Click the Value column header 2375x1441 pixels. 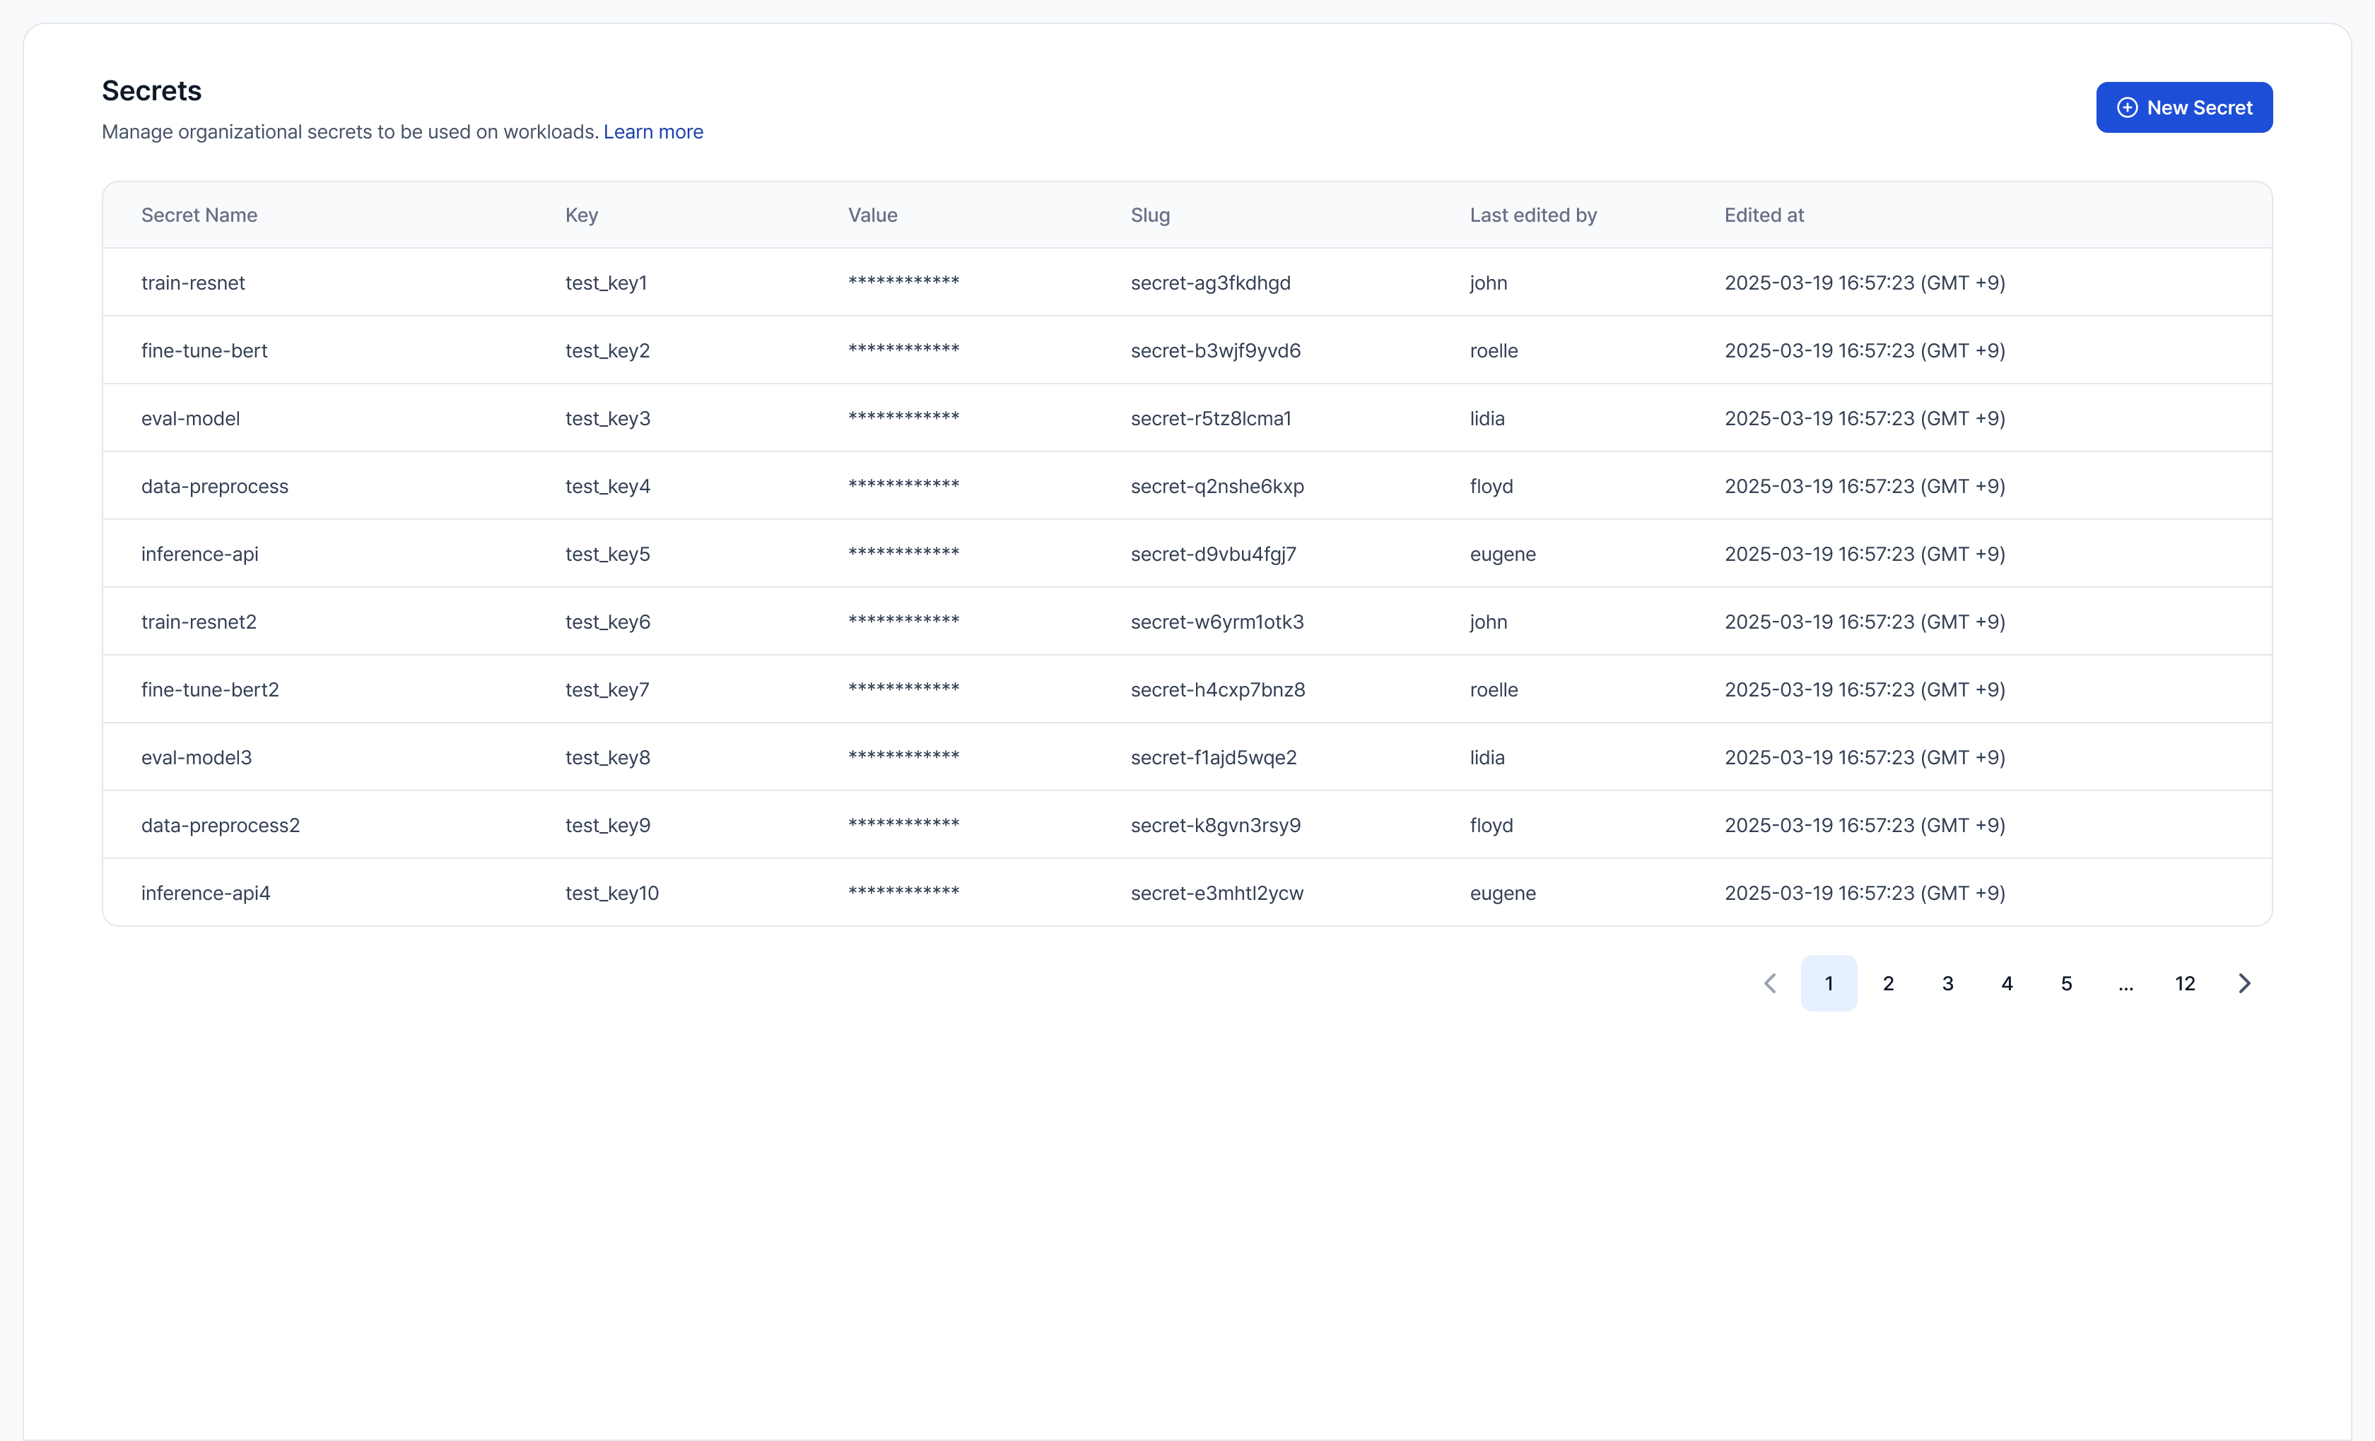coord(872,215)
